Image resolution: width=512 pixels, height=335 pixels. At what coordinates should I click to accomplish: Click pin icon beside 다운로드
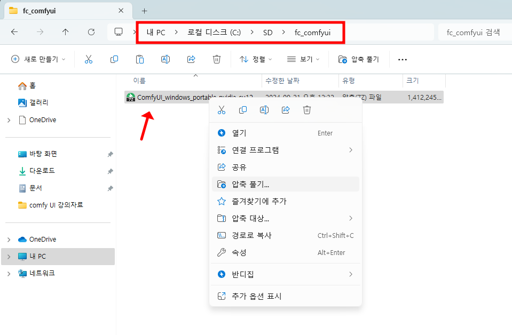[x=111, y=171]
